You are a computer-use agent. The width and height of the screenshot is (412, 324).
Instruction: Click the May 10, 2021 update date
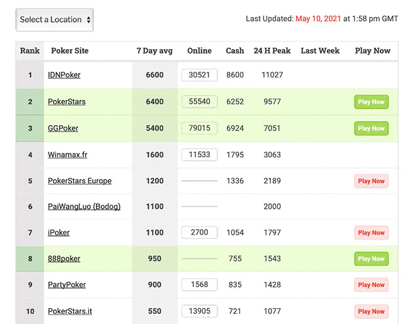click(318, 19)
